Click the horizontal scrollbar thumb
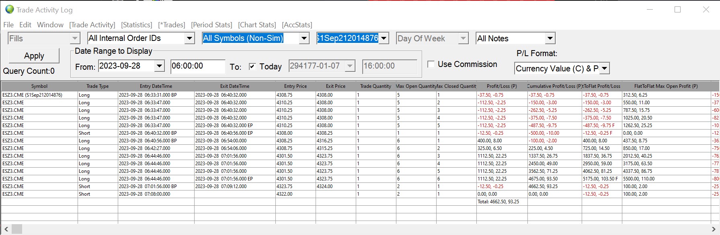This screenshot has width=720, height=235. [17, 229]
